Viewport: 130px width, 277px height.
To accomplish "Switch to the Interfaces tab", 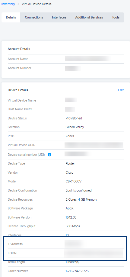I will click(x=59, y=17).
